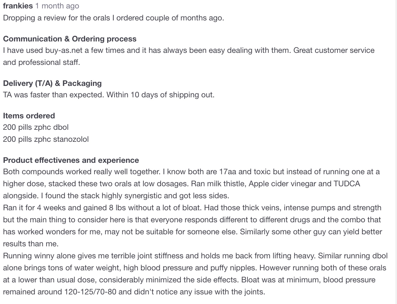
Task: Click the "and professional staff." line
Action: coord(42,62)
